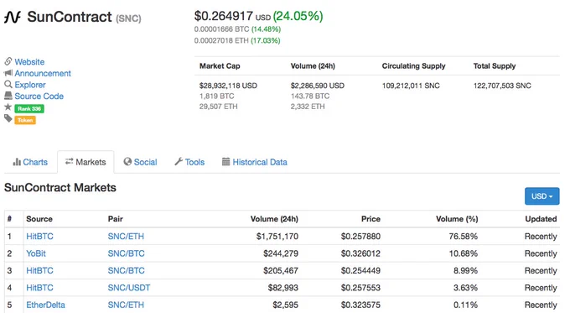Click the 2,332 ETH volume value
Viewport: 570px width, 313px height.
(x=308, y=107)
